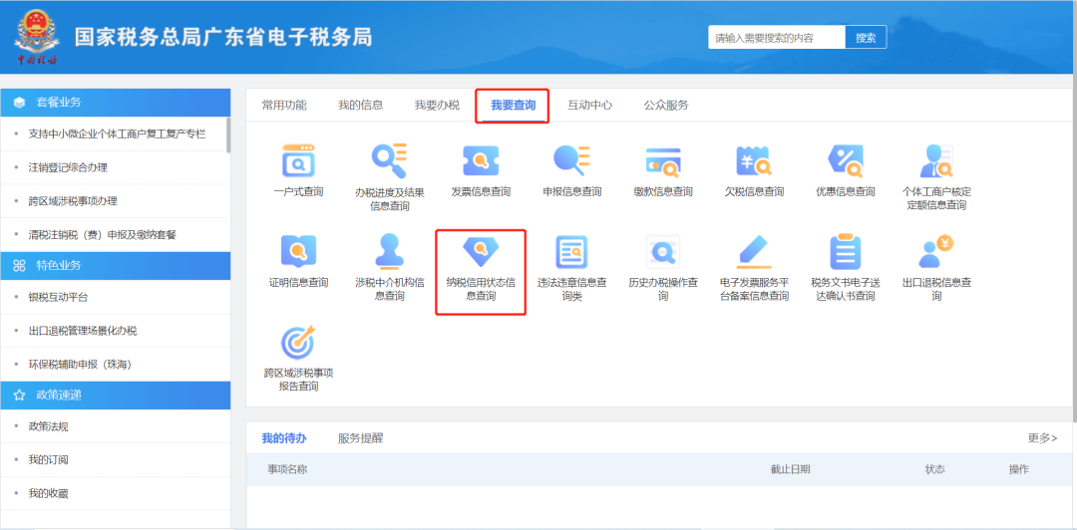Open 电子发票服务平台备案信息查询 icon
The width and height of the screenshot is (1077, 530).
tap(754, 251)
